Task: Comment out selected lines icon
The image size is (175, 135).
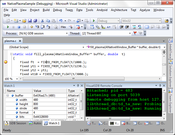Action: point(134,27)
